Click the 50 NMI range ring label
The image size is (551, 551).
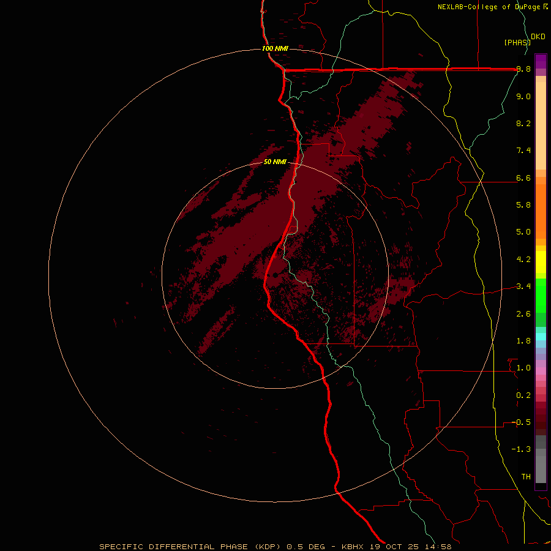[275, 162]
